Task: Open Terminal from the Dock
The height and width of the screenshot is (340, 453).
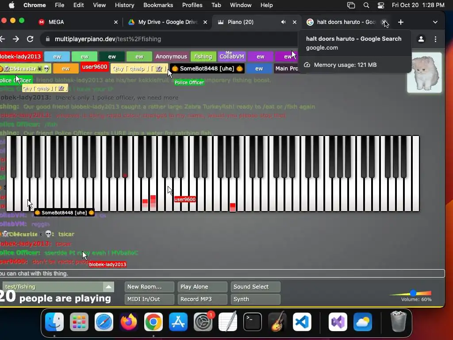Action: (253, 322)
